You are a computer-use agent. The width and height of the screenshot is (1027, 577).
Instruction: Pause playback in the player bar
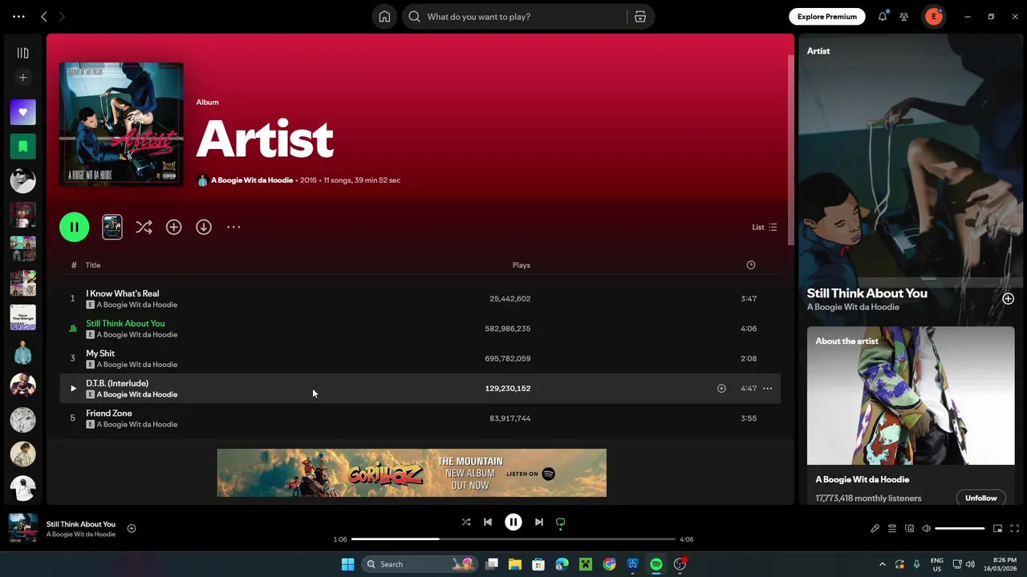tap(513, 522)
